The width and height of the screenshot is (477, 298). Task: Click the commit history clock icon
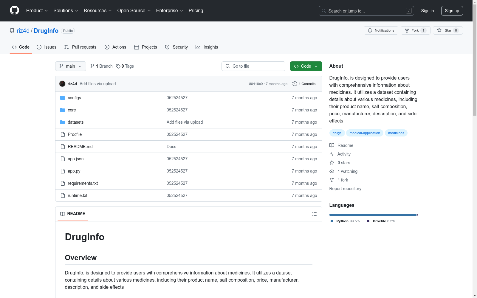coord(295,84)
